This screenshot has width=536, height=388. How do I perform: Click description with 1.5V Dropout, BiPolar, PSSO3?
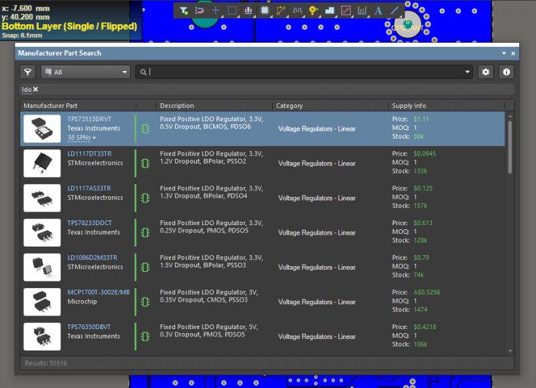tap(211, 261)
